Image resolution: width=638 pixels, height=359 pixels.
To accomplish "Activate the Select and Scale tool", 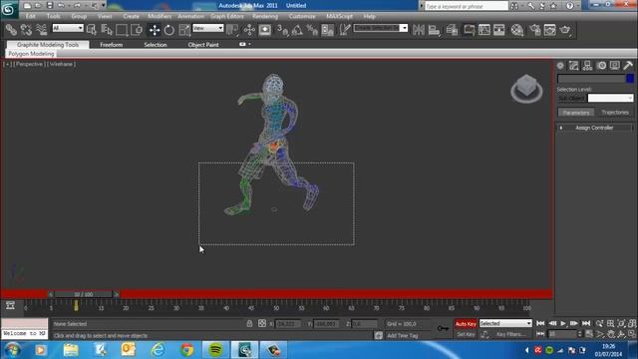I will (x=184, y=30).
